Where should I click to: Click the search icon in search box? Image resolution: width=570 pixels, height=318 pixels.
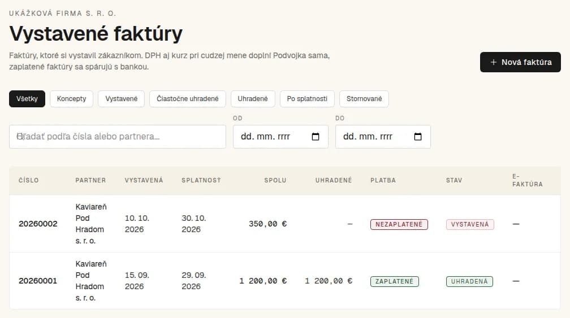(x=20, y=137)
